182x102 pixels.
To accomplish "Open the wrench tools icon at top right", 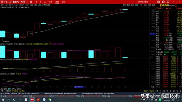I will point(159,2).
